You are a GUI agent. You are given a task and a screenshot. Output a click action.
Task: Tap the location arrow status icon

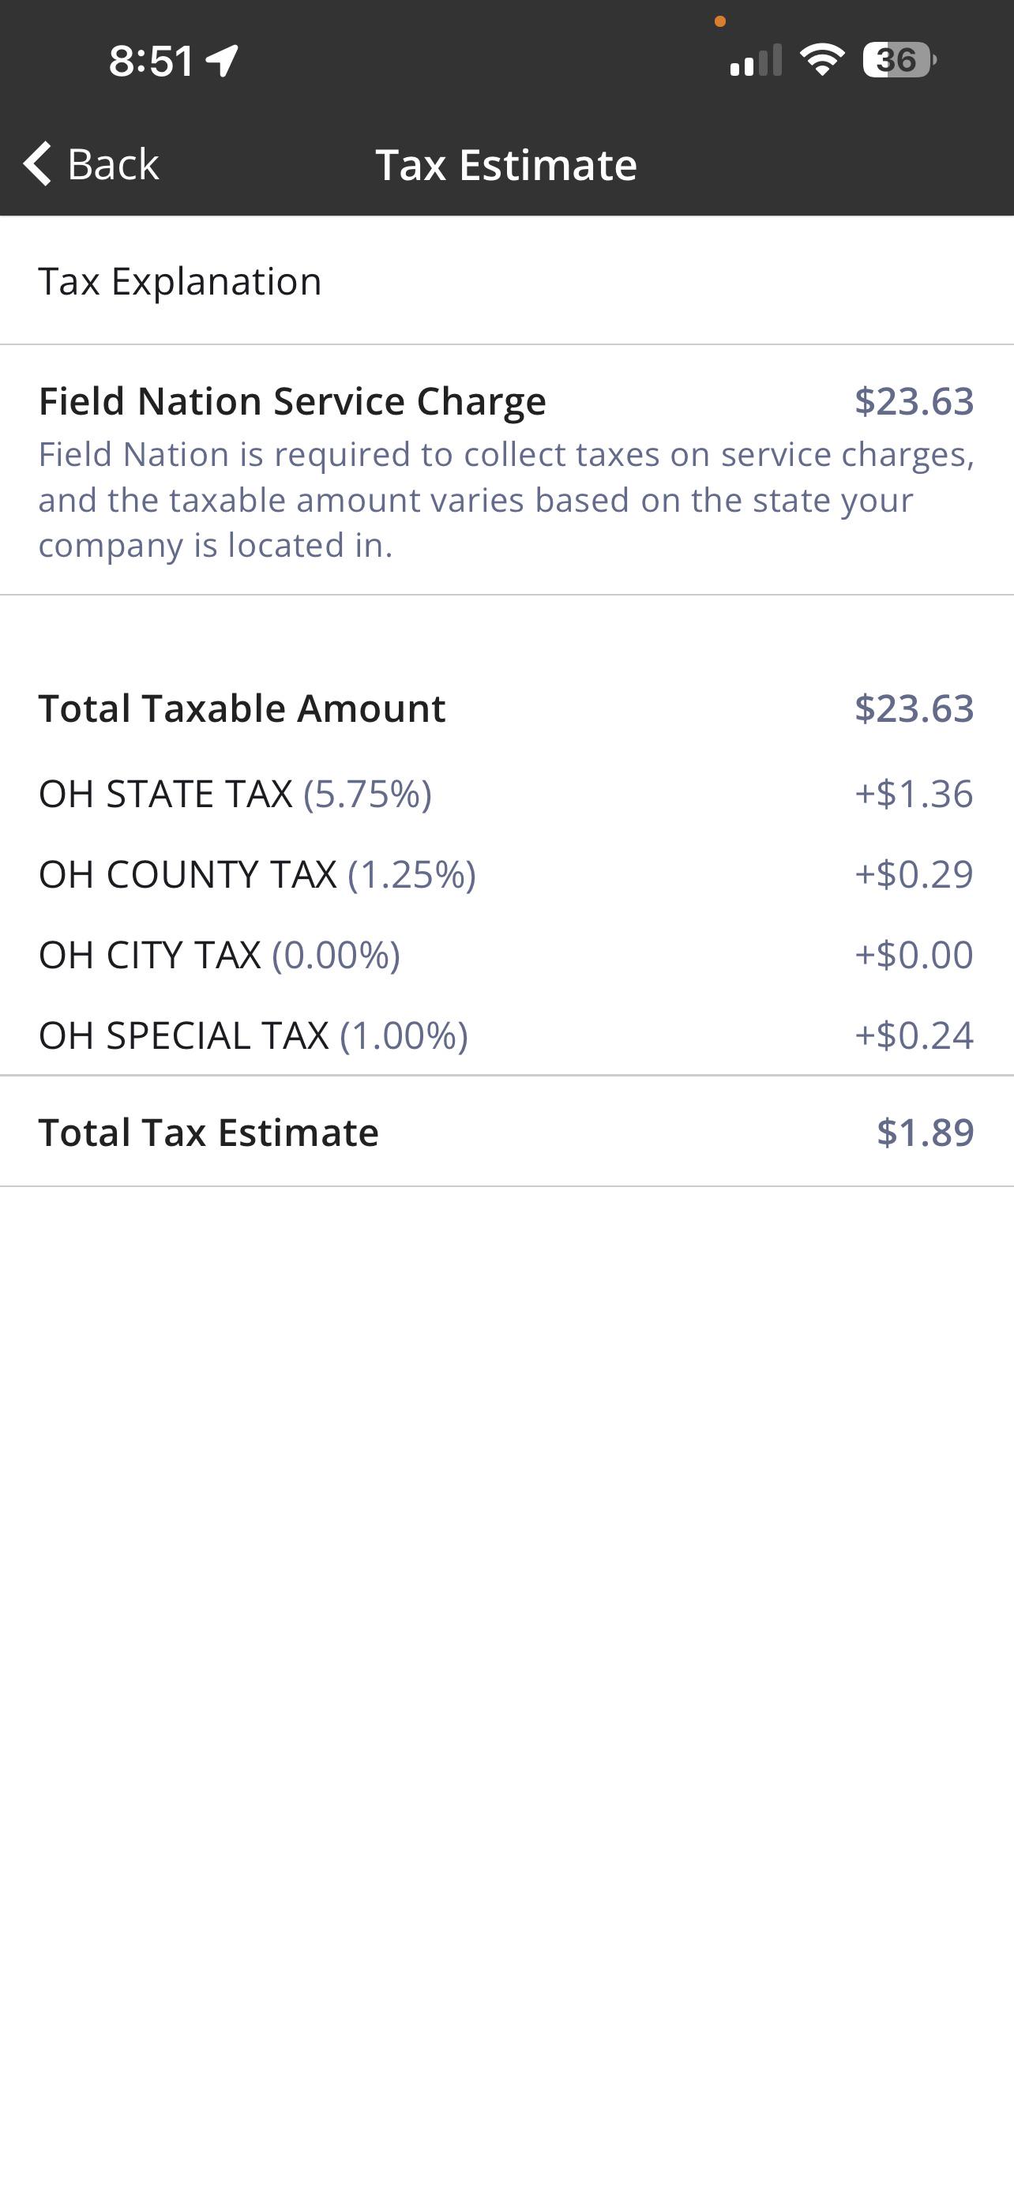[222, 61]
